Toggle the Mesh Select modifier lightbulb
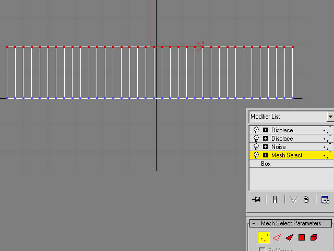 point(256,155)
